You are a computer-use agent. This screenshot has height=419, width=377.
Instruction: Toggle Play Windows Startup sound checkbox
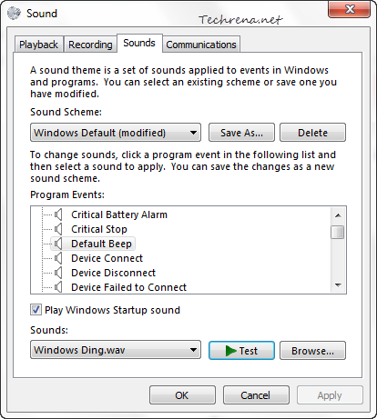click(x=36, y=310)
